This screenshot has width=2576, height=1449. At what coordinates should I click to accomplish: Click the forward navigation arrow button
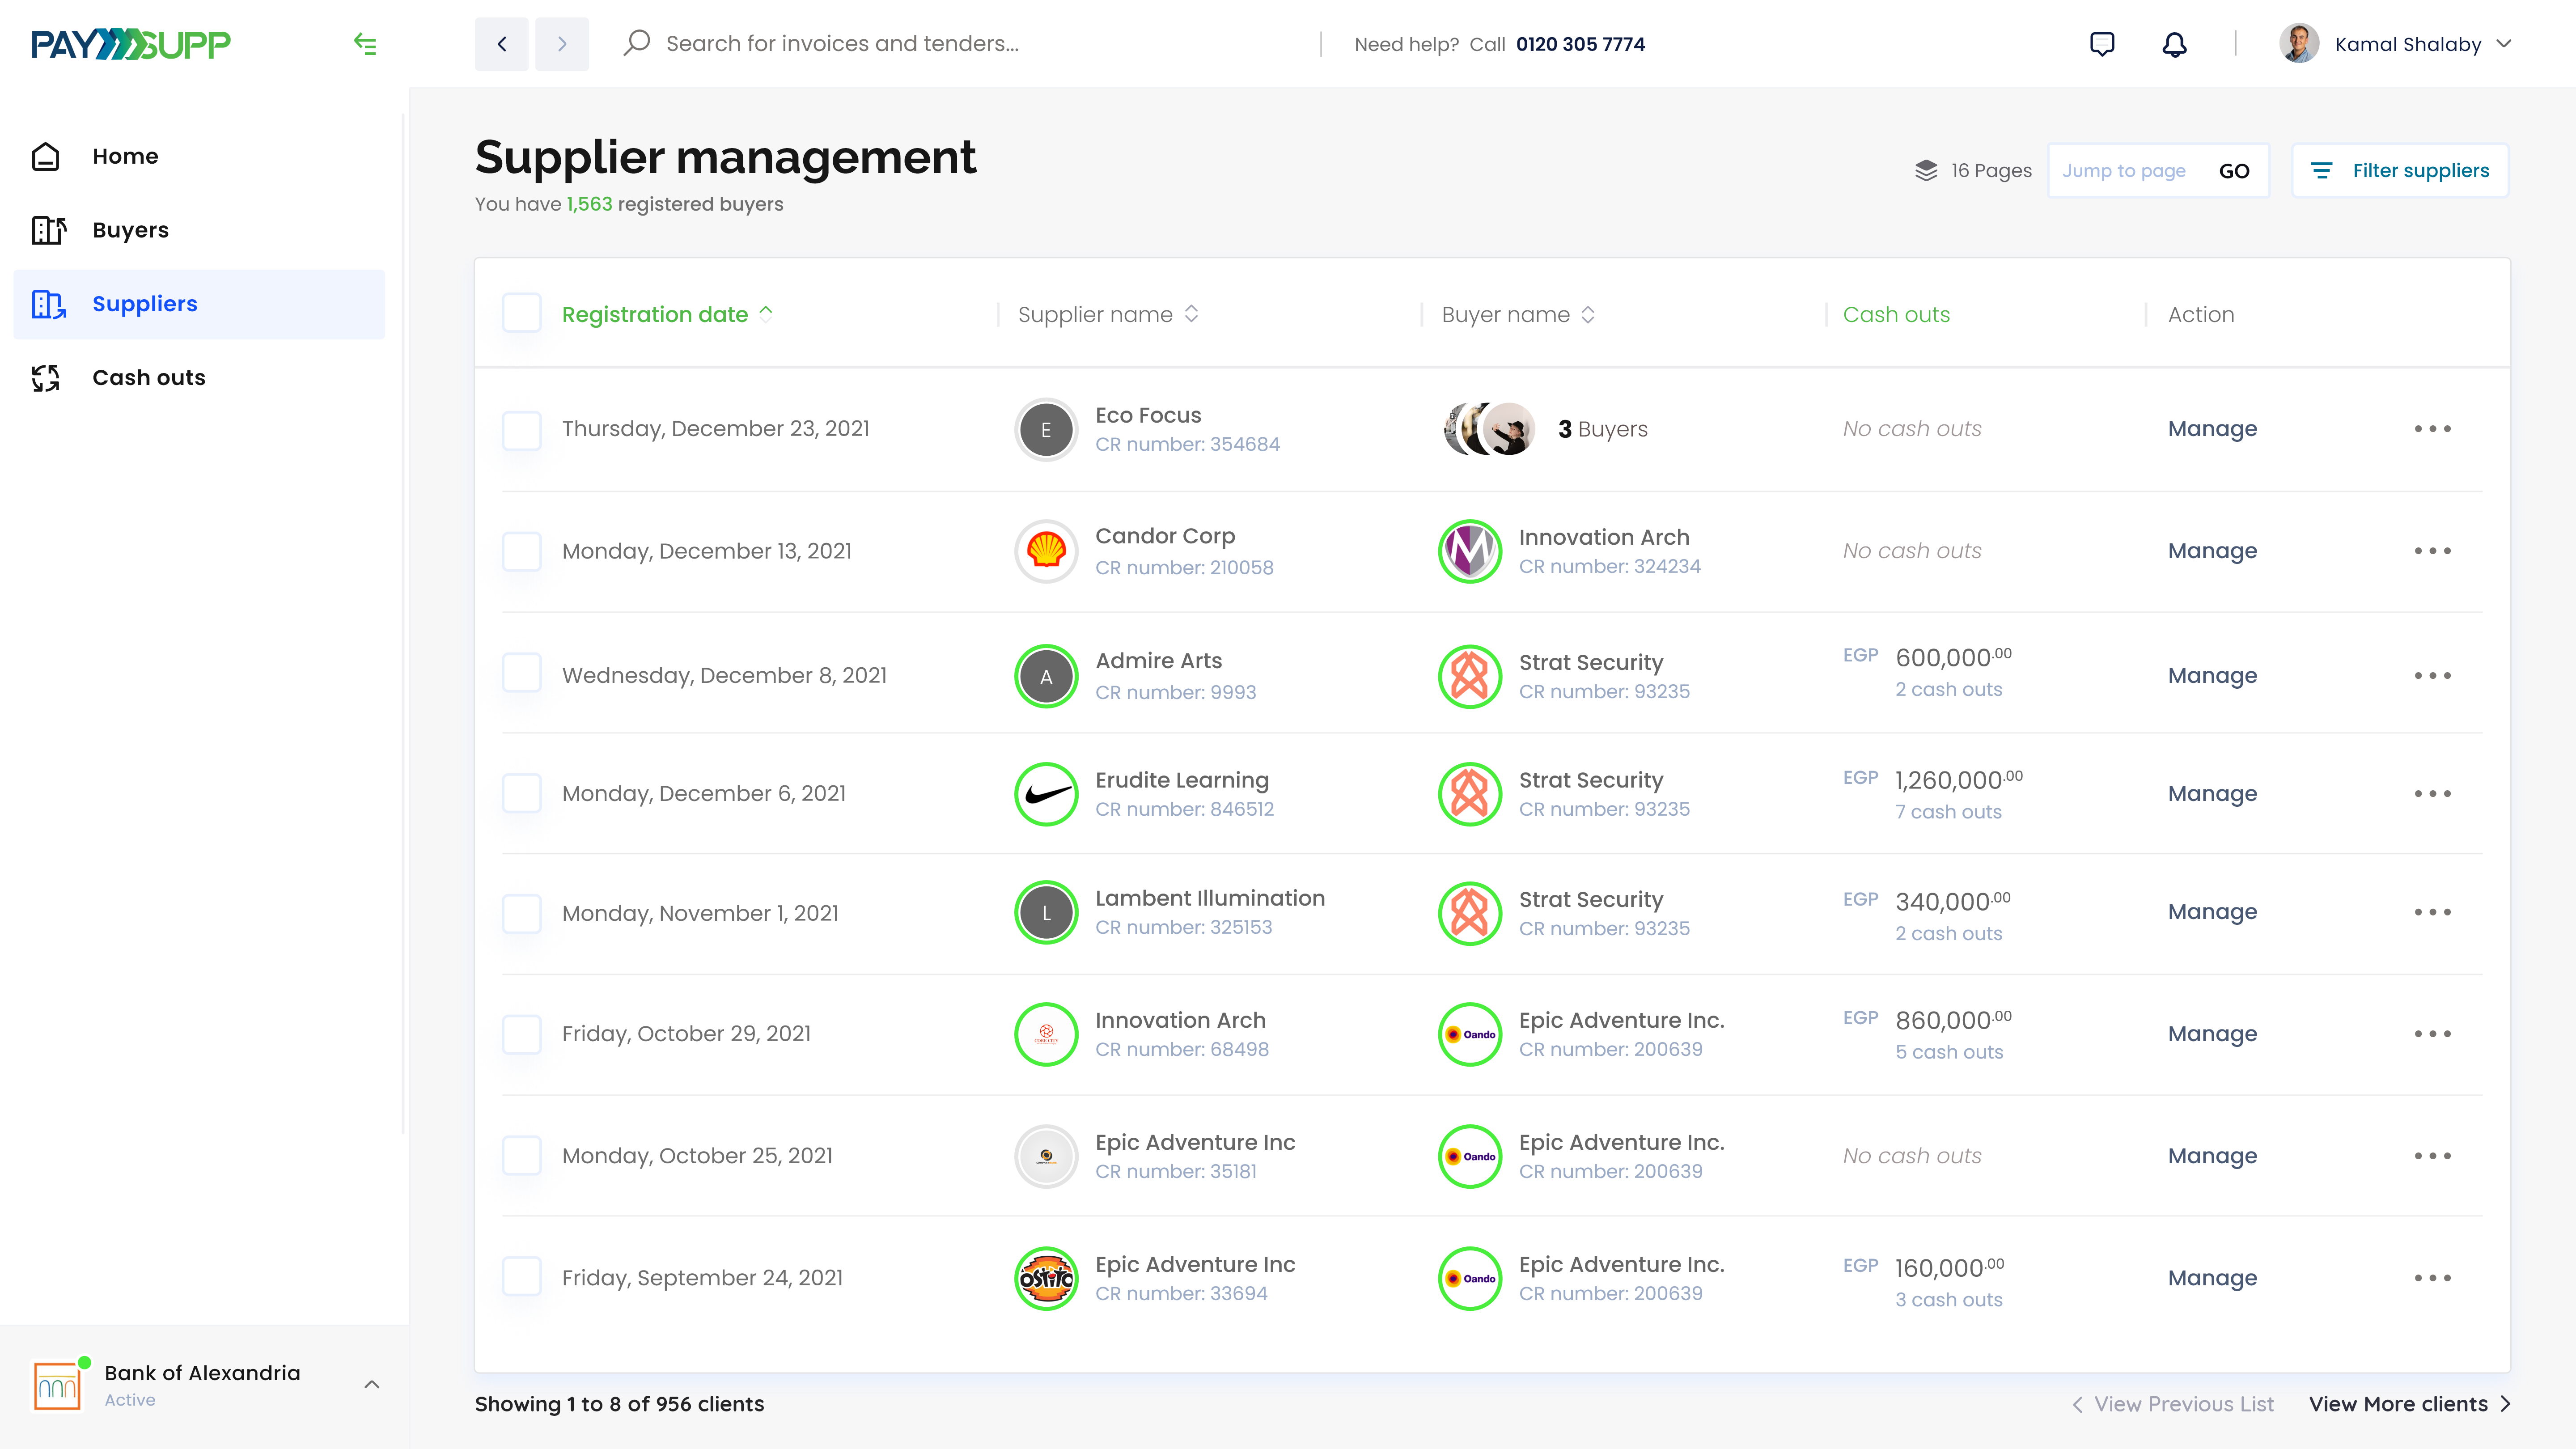pyautogui.click(x=562, y=44)
